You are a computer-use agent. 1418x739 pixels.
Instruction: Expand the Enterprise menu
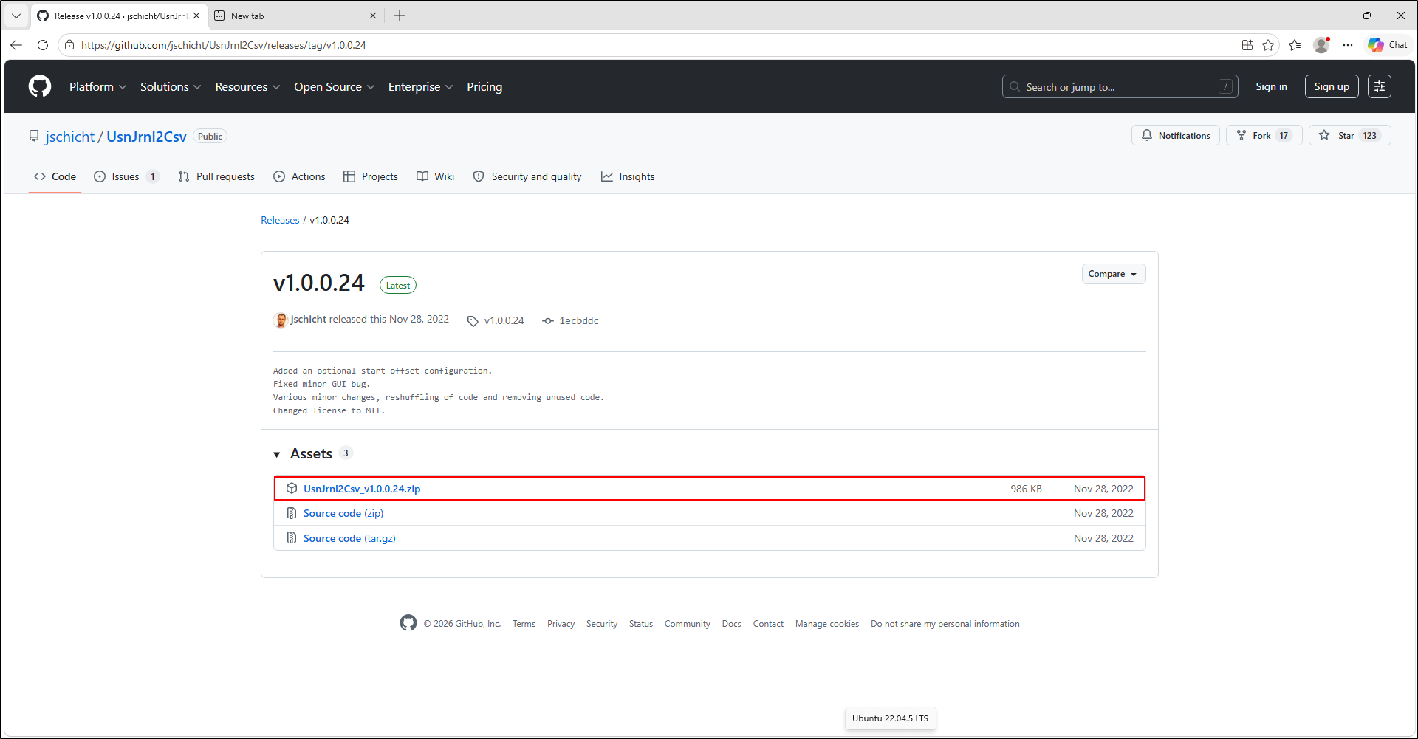pos(420,86)
